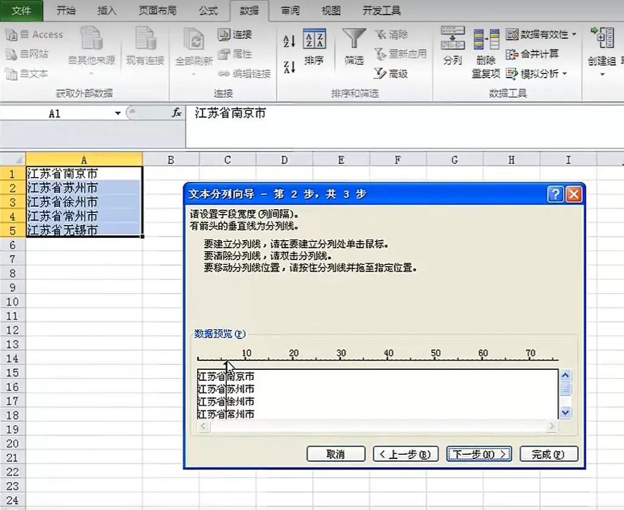Viewport: 624px width, 510px height.
Task: Open Advanced filter (高级)
Action: click(392, 73)
